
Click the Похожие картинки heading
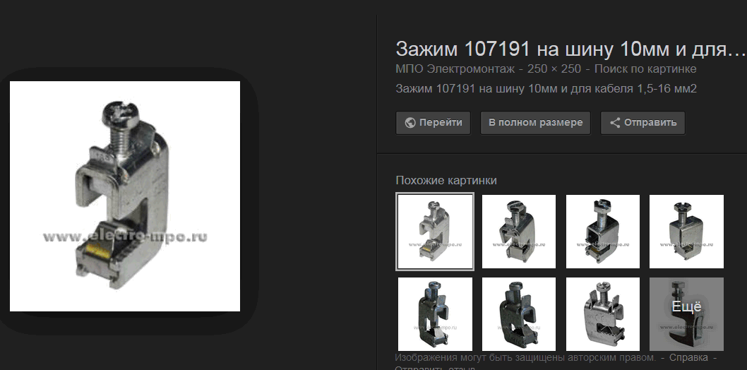tap(446, 181)
